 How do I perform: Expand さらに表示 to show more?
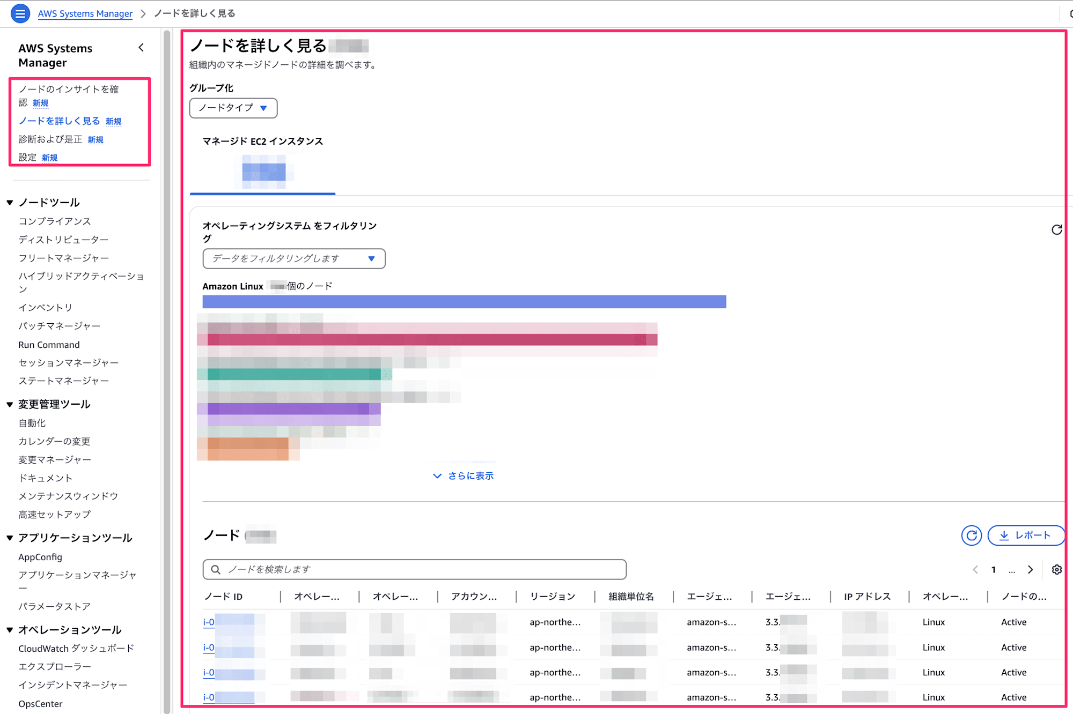[x=464, y=476]
